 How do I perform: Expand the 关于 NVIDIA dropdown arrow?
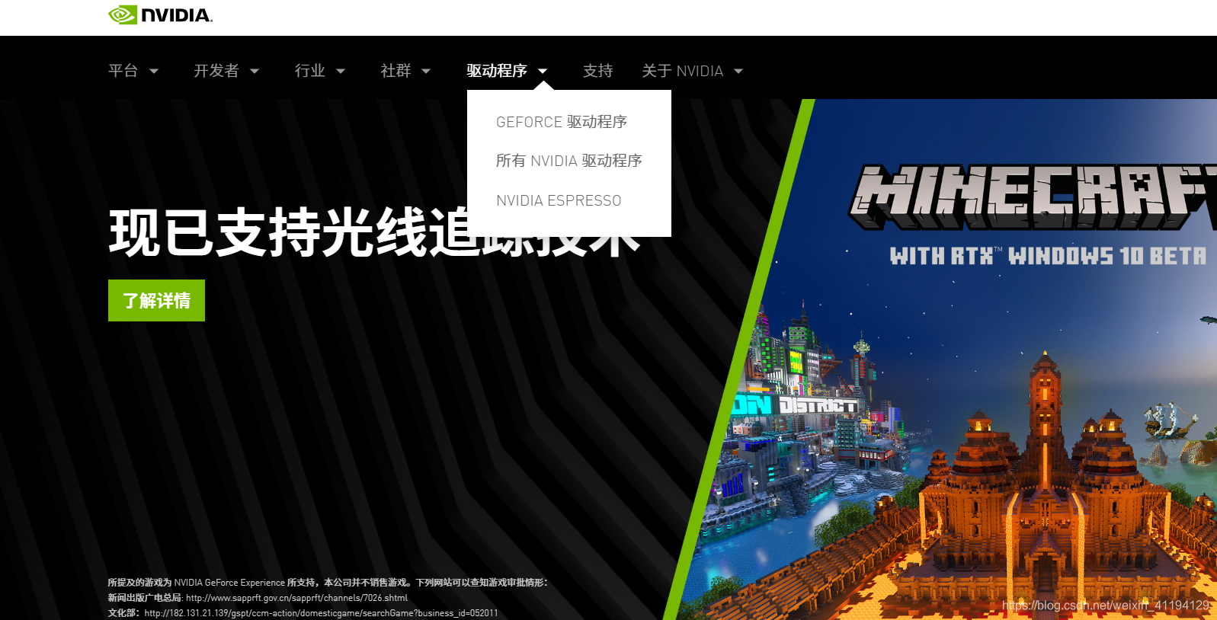point(738,71)
